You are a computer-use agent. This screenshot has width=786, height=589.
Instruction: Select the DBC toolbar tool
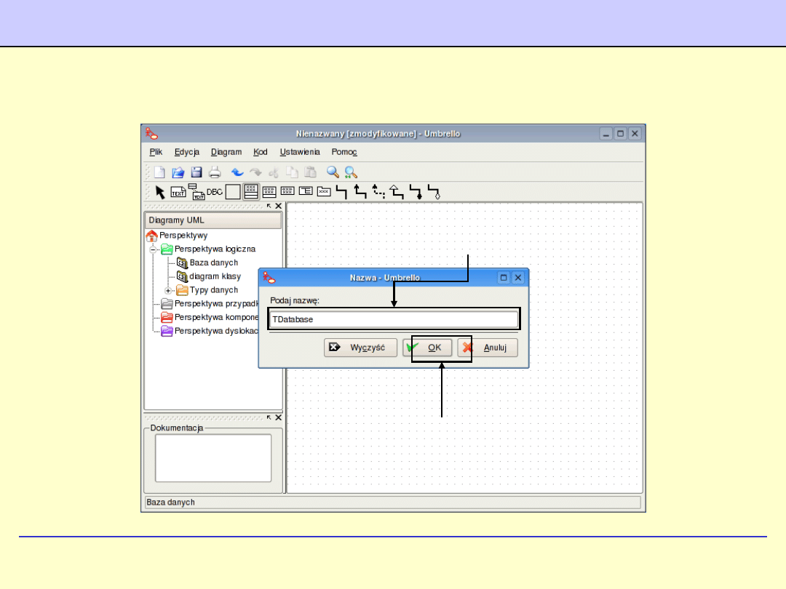point(215,192)
